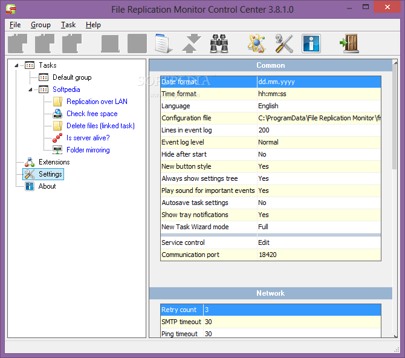Click the collapse arrows toolbar icon
This screenshot has width=405, height=358.
click(x=192, y=44)
